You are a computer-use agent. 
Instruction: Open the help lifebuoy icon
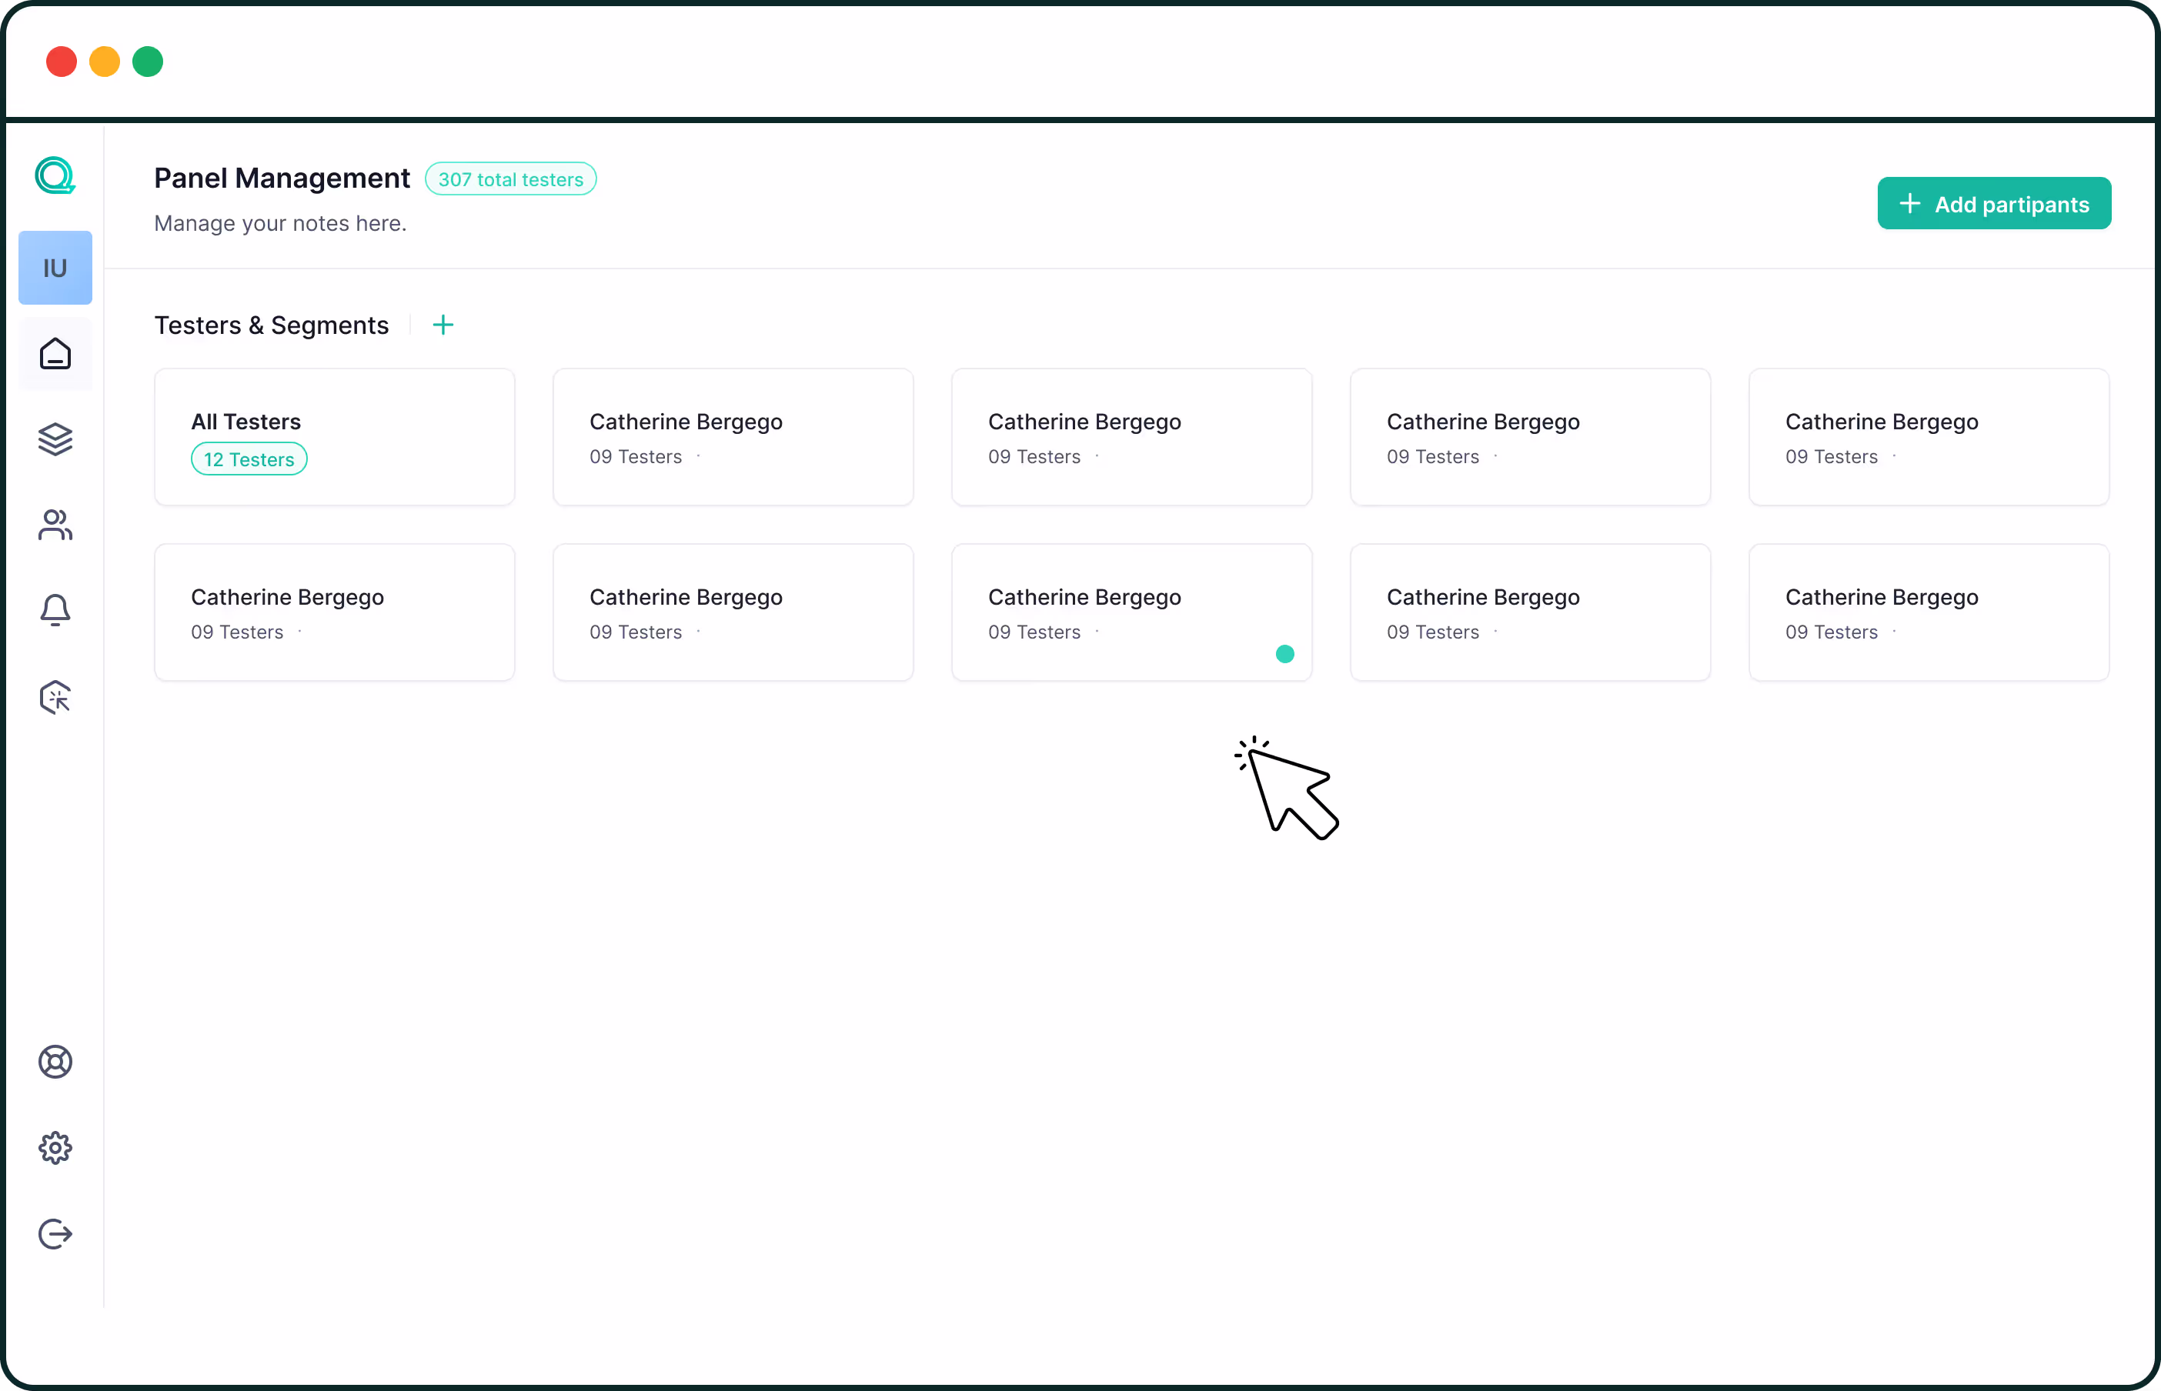(55, 1061)
